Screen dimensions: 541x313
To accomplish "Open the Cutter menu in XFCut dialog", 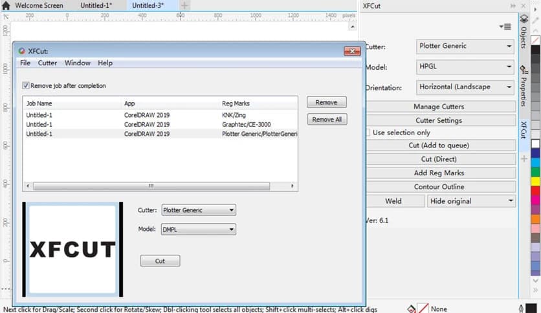I will pos(47,63).
